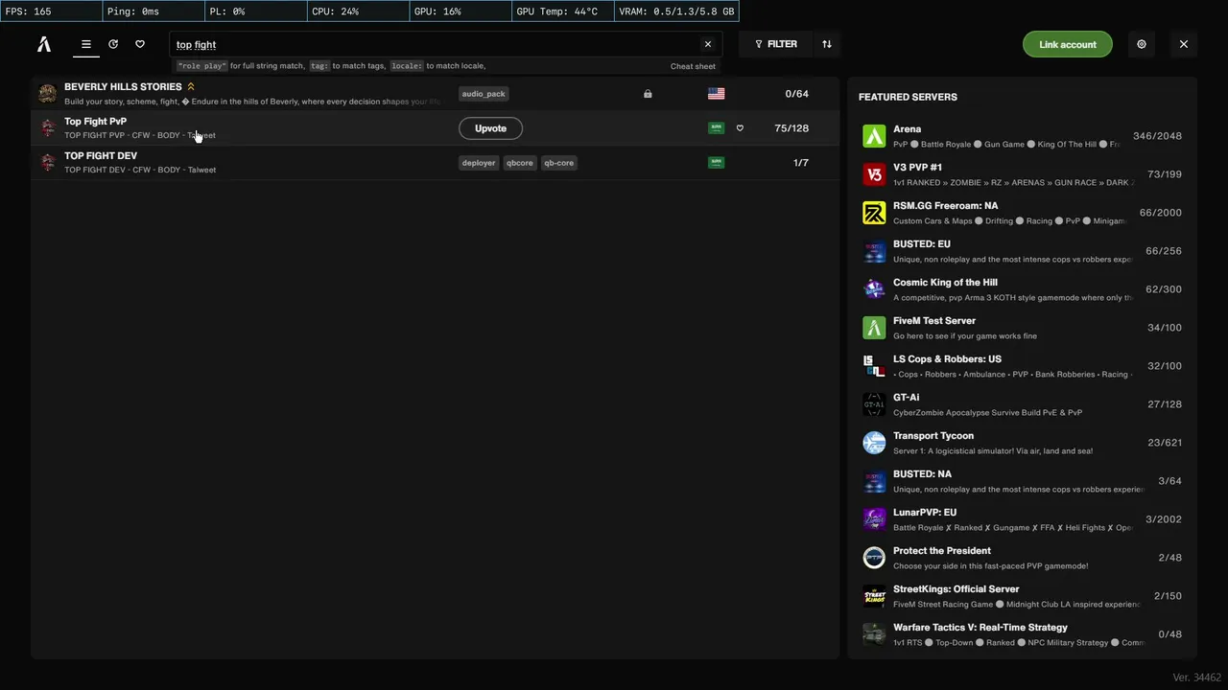The height and width of the screenshot is (690, 1228).
Task: Open the GT-Ai server title
Action: click(x=906, y=398)
